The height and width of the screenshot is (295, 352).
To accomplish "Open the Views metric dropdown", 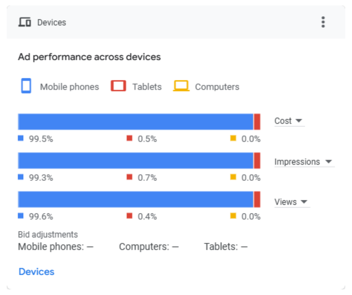I will click(291, 202).
